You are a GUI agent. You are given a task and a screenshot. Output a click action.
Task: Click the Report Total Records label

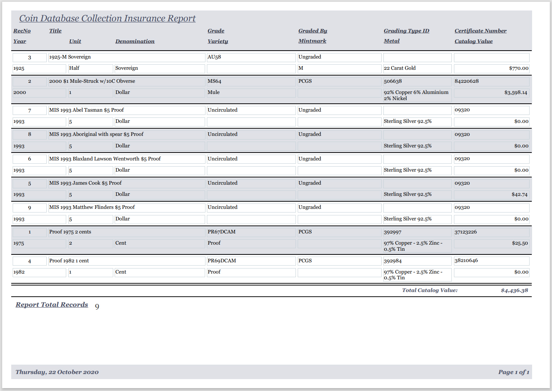click(52, 305)
